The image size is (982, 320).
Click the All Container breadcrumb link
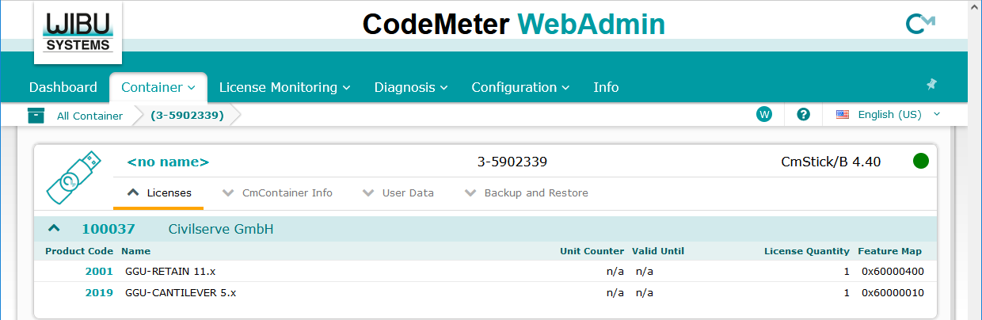[x=89, y=116]
